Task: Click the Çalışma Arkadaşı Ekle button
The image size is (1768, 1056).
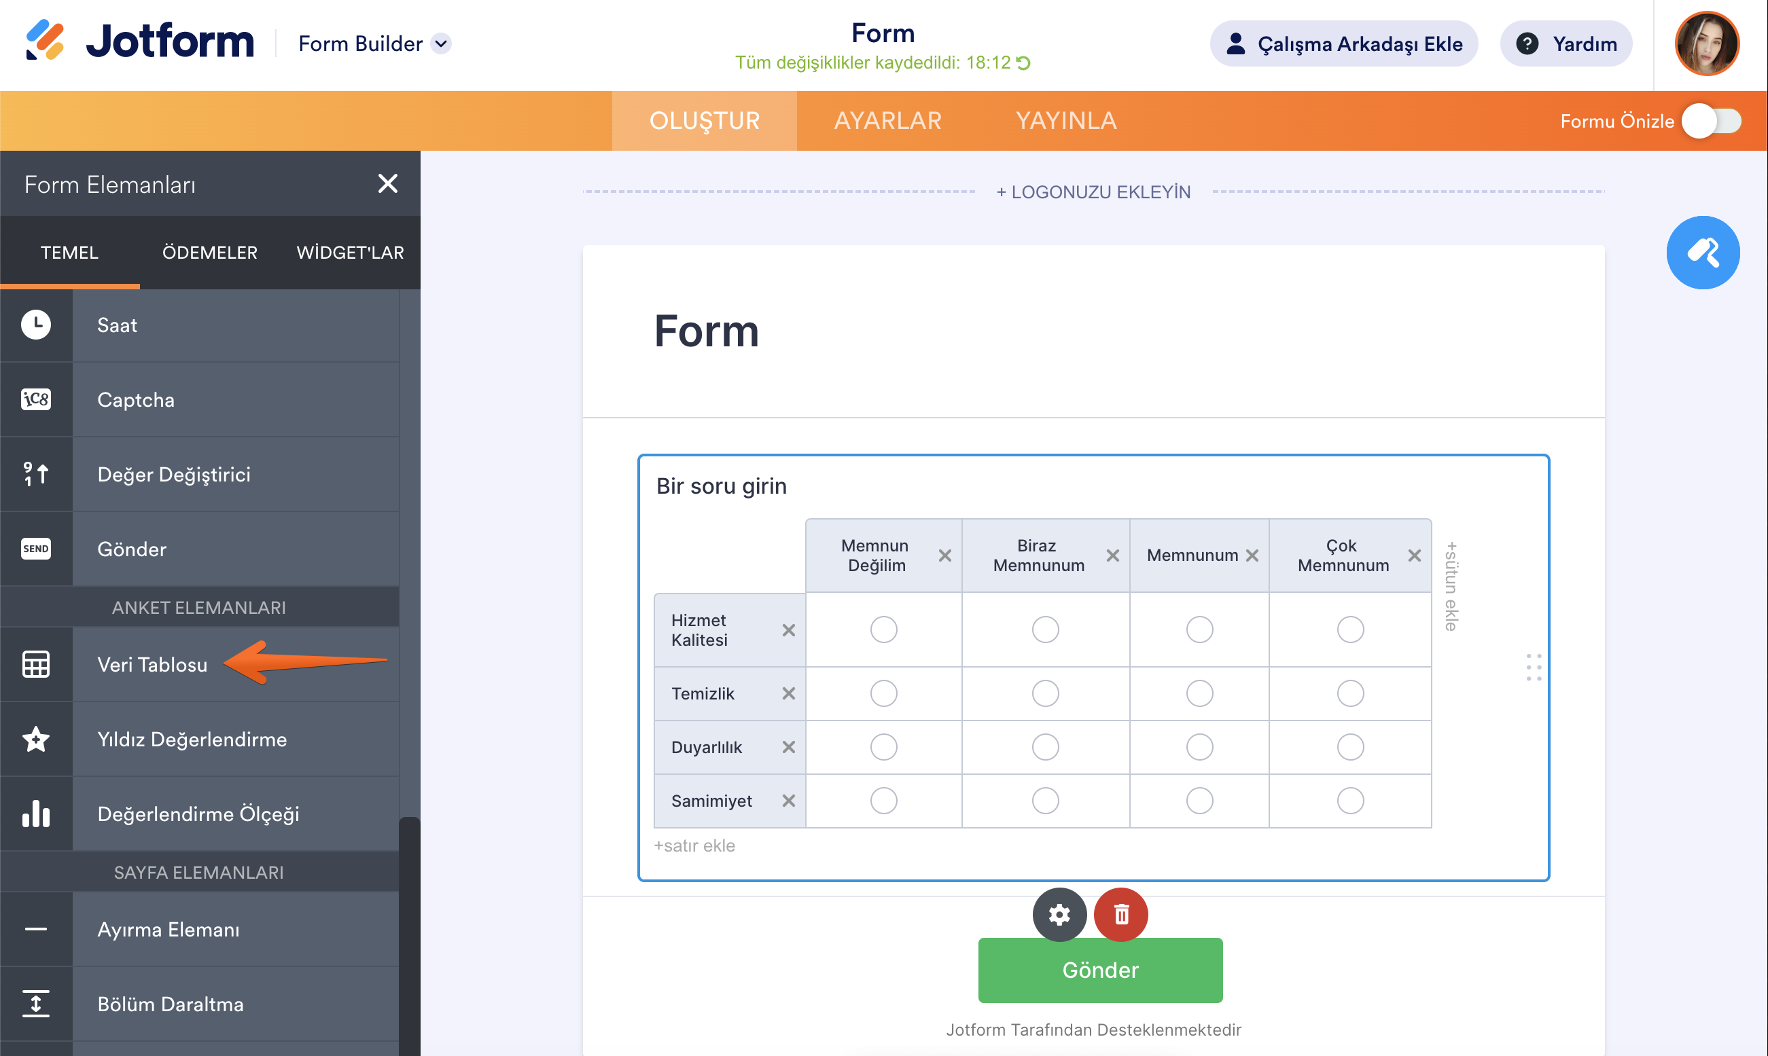Action: 1343,44
